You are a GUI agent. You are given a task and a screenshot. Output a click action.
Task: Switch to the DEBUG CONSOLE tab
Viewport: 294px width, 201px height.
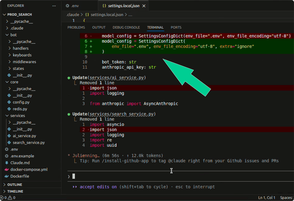click(x=126, y=27)
